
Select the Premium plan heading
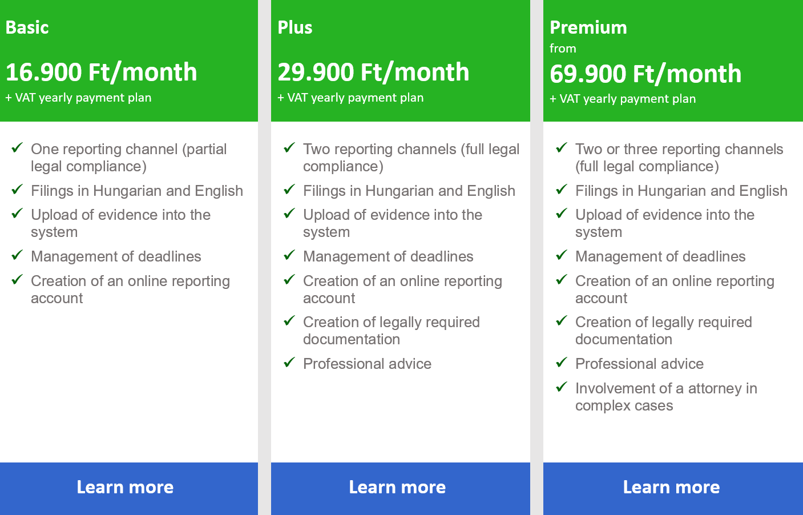point(588,27)
